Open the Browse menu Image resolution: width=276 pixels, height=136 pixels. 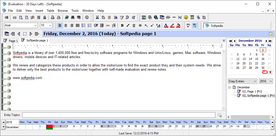(x=63, y=10)
